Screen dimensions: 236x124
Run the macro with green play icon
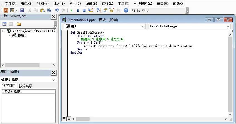click(71, 10)
